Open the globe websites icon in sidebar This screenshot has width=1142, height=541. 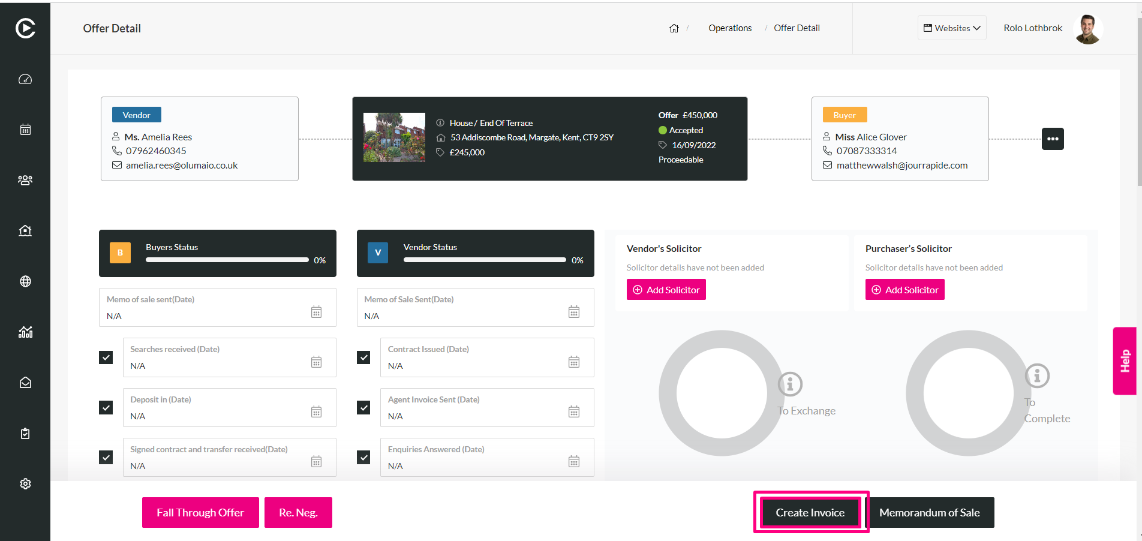click(25, 281)
